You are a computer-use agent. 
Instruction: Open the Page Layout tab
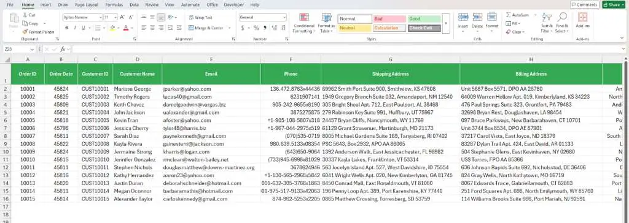(x=86, y=5)
